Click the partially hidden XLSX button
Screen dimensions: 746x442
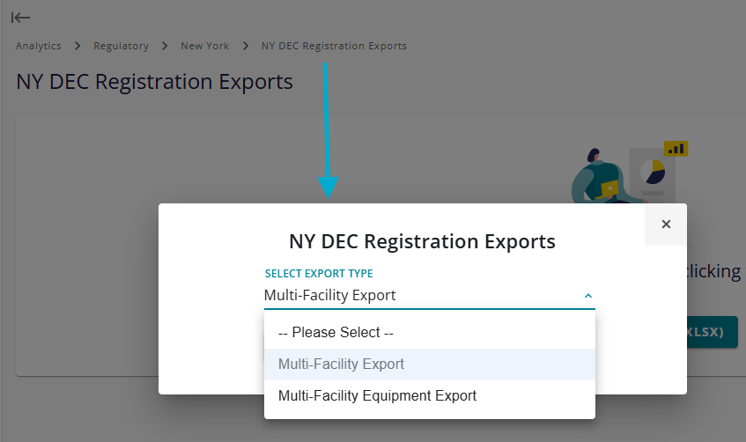pyautogui.click(x=713, y=332)
